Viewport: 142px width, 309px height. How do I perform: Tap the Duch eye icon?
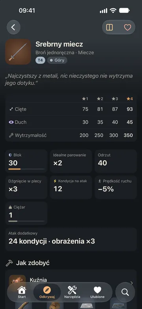[11, 122]
